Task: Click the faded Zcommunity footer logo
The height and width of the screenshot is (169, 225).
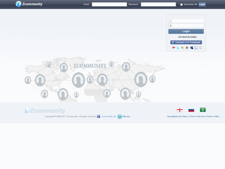Action: (44, 111)
